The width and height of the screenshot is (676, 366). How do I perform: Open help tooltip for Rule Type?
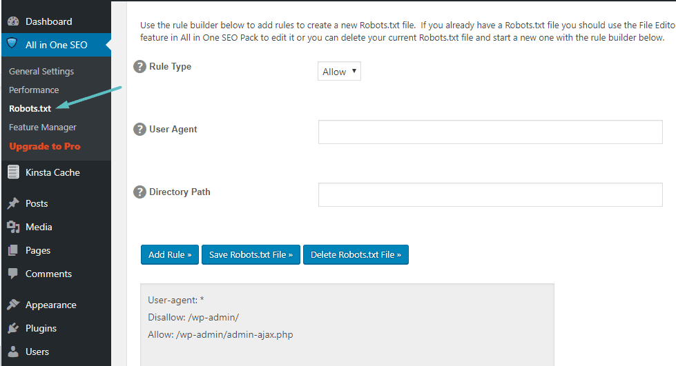point(139,67)
